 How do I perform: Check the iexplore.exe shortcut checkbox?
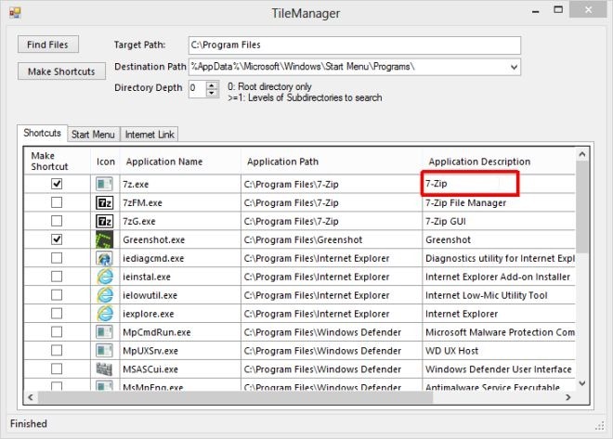click(57, 314)
